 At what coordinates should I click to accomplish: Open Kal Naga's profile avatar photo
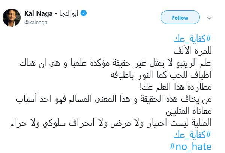pyautogui.click(x=12, y=18)
